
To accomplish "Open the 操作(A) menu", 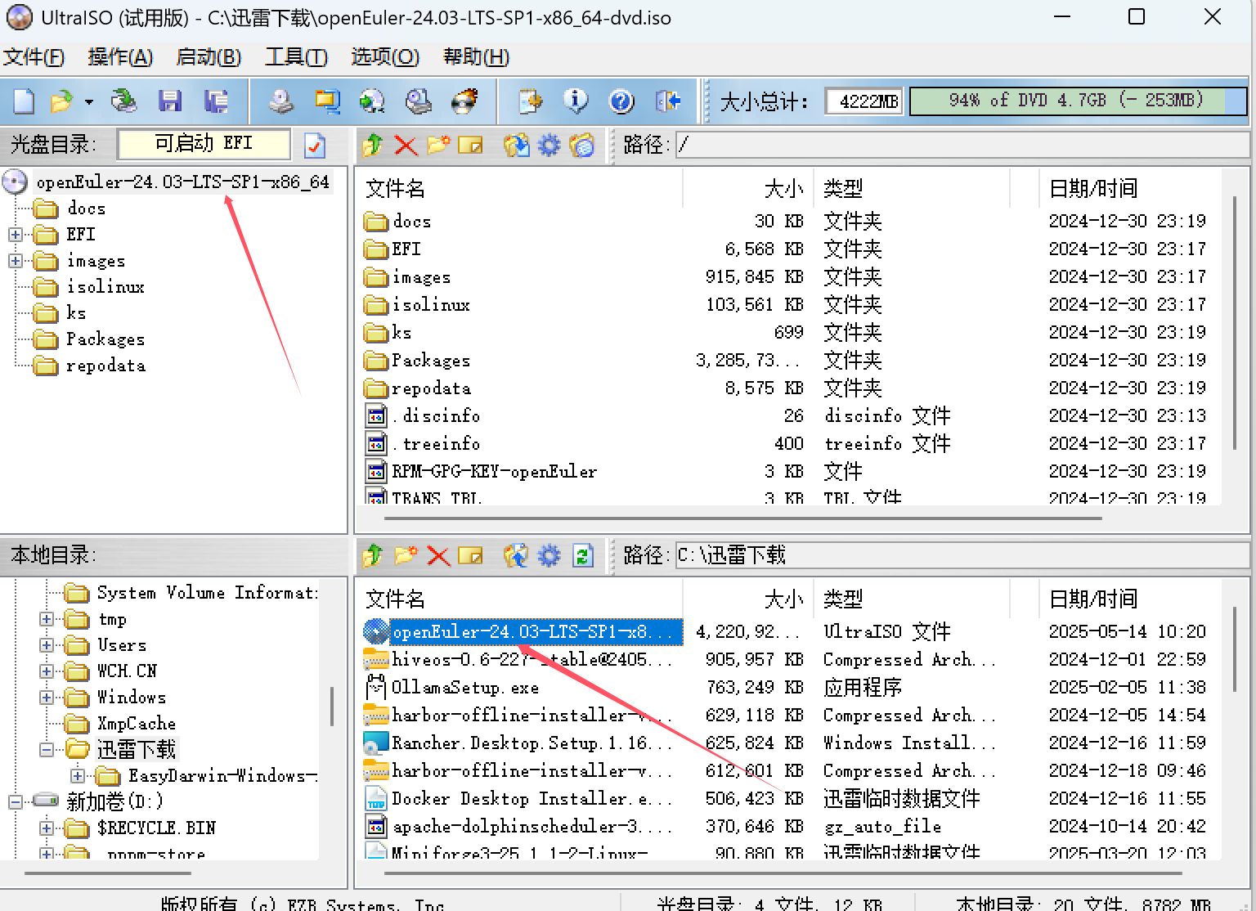I will point(120,56).
